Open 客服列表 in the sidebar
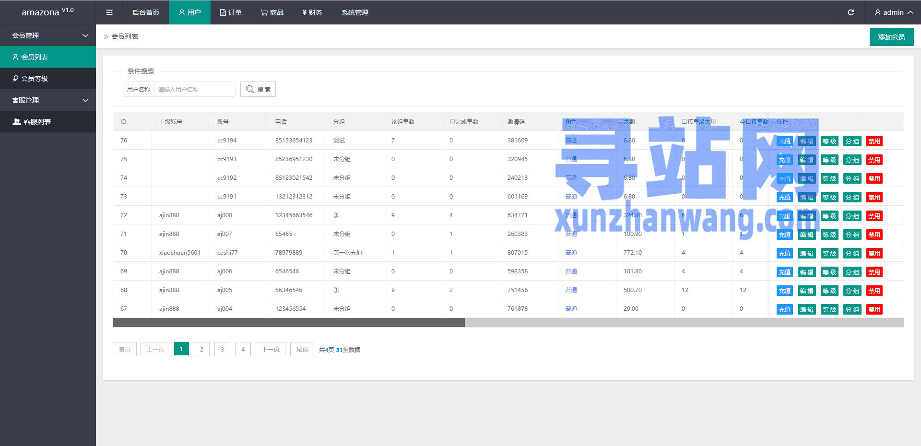This screenshot has height=446, width=921. point(48,122)
